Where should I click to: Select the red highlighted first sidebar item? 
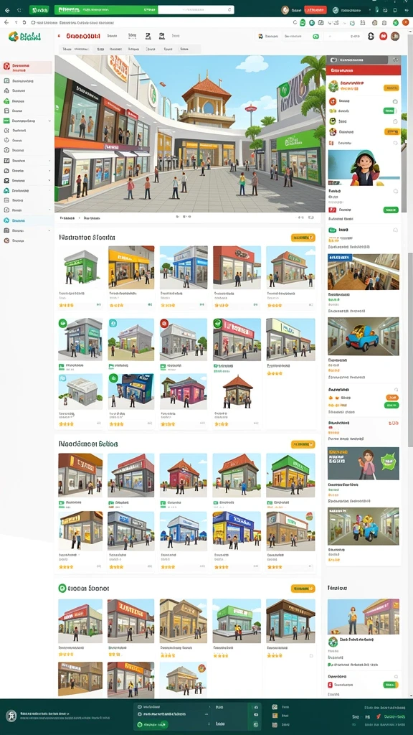27,67
